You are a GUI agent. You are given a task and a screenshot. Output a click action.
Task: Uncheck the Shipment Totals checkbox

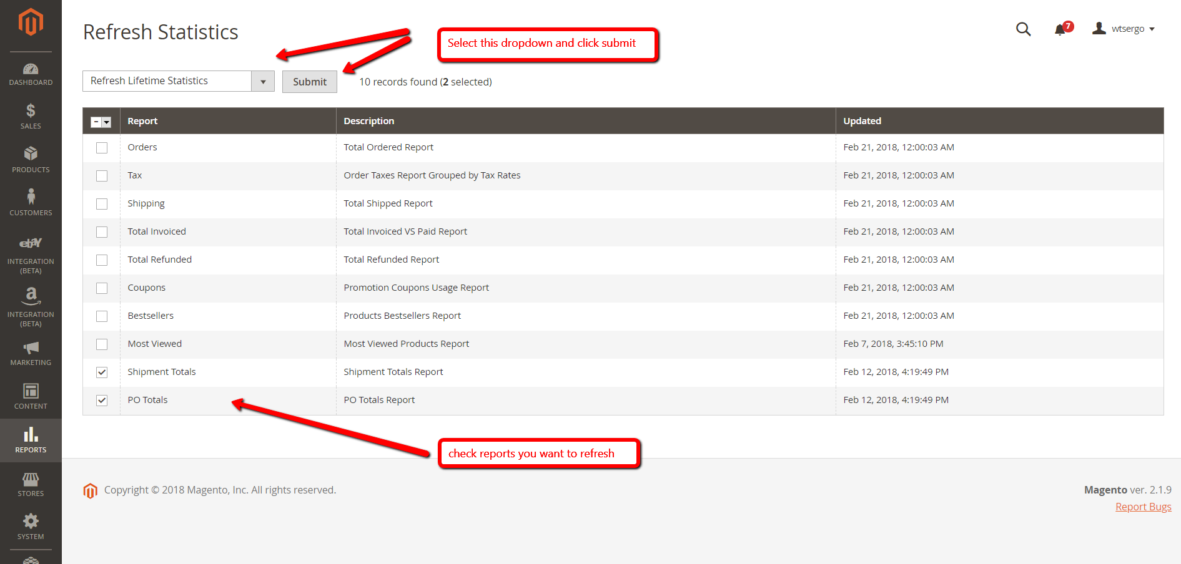102,372
